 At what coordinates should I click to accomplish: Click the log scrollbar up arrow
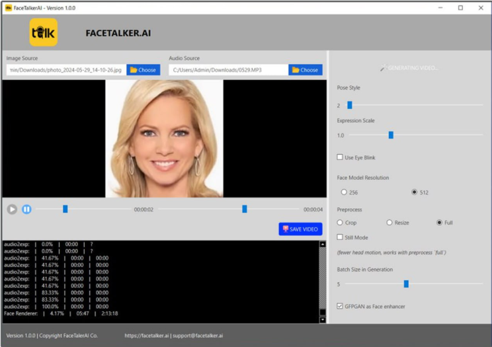pos(323,244)
